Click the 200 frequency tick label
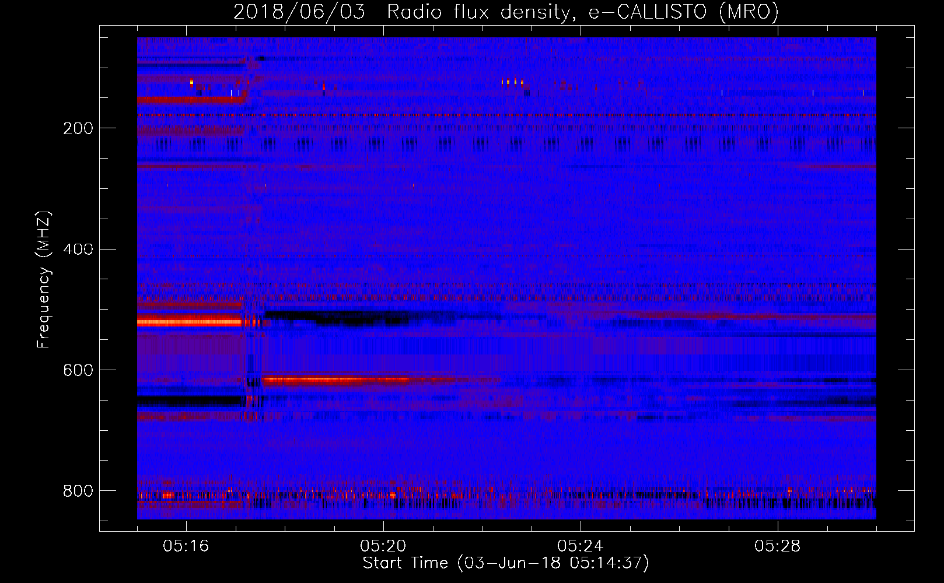 coord(78,128)
